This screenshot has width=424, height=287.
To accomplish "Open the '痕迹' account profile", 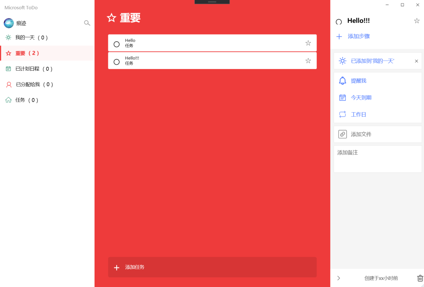I will (9, 23).
